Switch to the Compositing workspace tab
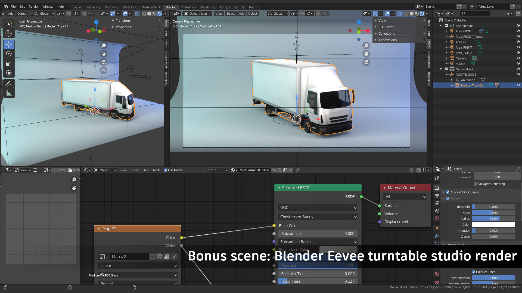Image resolution: width=522 pixels, height=293 pixels. pyautogui.click(x=228, y=7)
